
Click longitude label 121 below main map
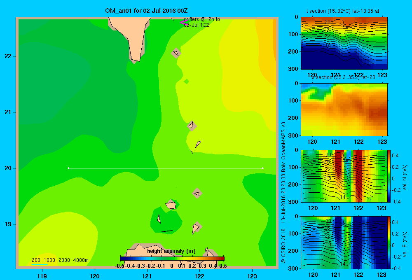pos(147,276)
